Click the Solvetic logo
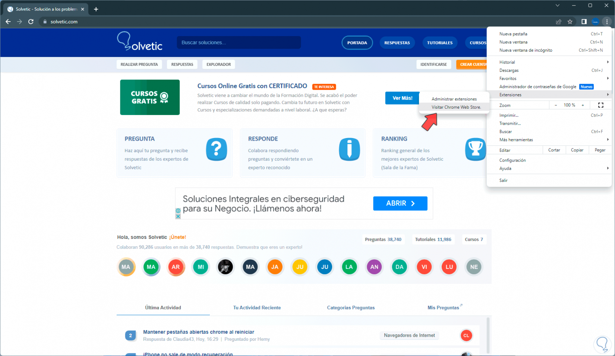 tap(140, 41)
